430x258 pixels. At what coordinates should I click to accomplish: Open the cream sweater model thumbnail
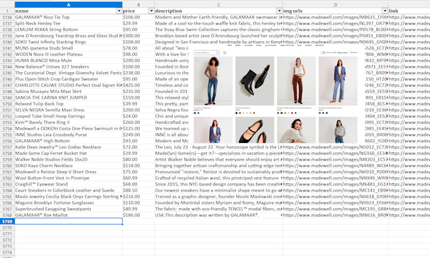(x=296, y=130)
